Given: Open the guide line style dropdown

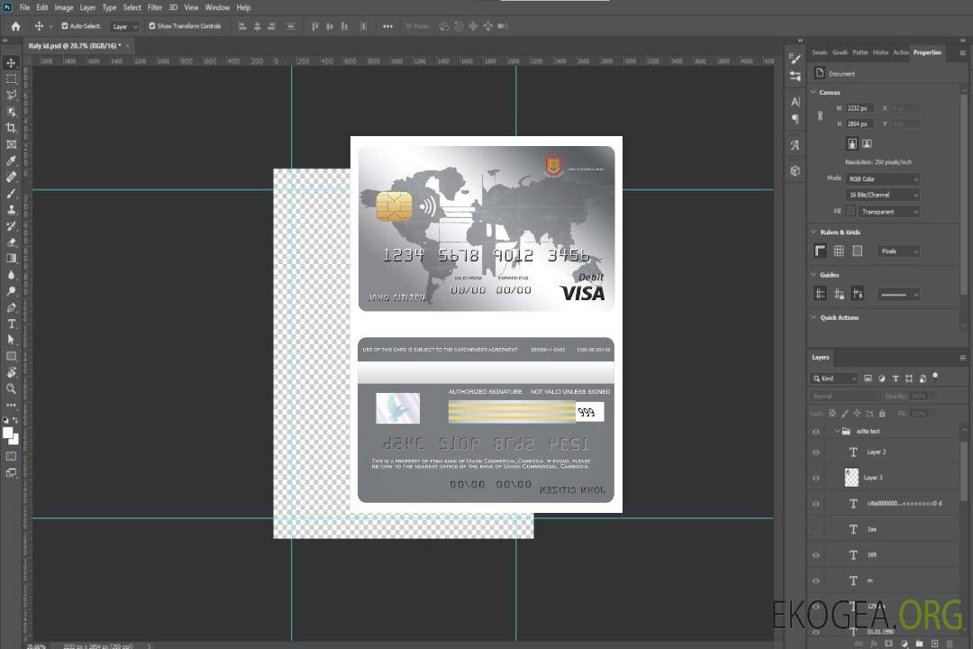Looking at the screenshot, I should click(898, 295).
